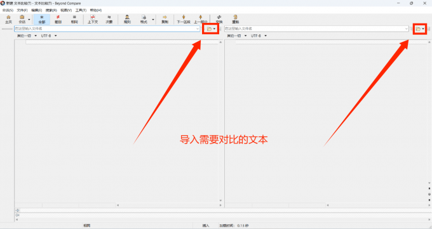Image resolution: width=432 pixels, height=229 pixels.
Task: Click left pane vertical scrollbar down arrow
Action: 220,200
